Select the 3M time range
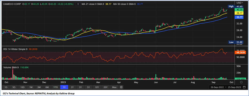The height and width of the screenshot is (96, 249). click(x=39, y=87)
